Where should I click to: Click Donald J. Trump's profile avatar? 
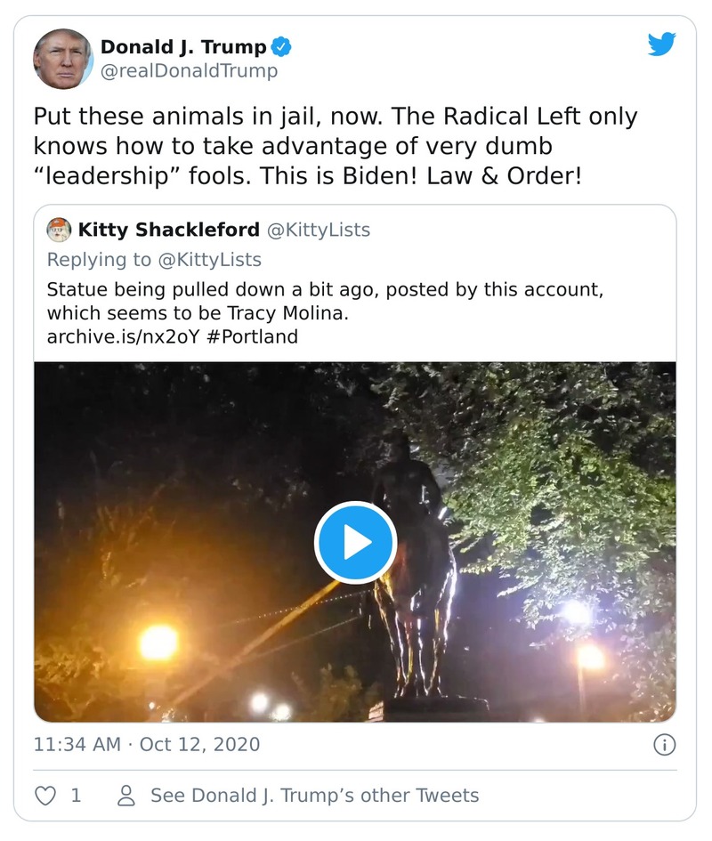[x=63, y=59]
